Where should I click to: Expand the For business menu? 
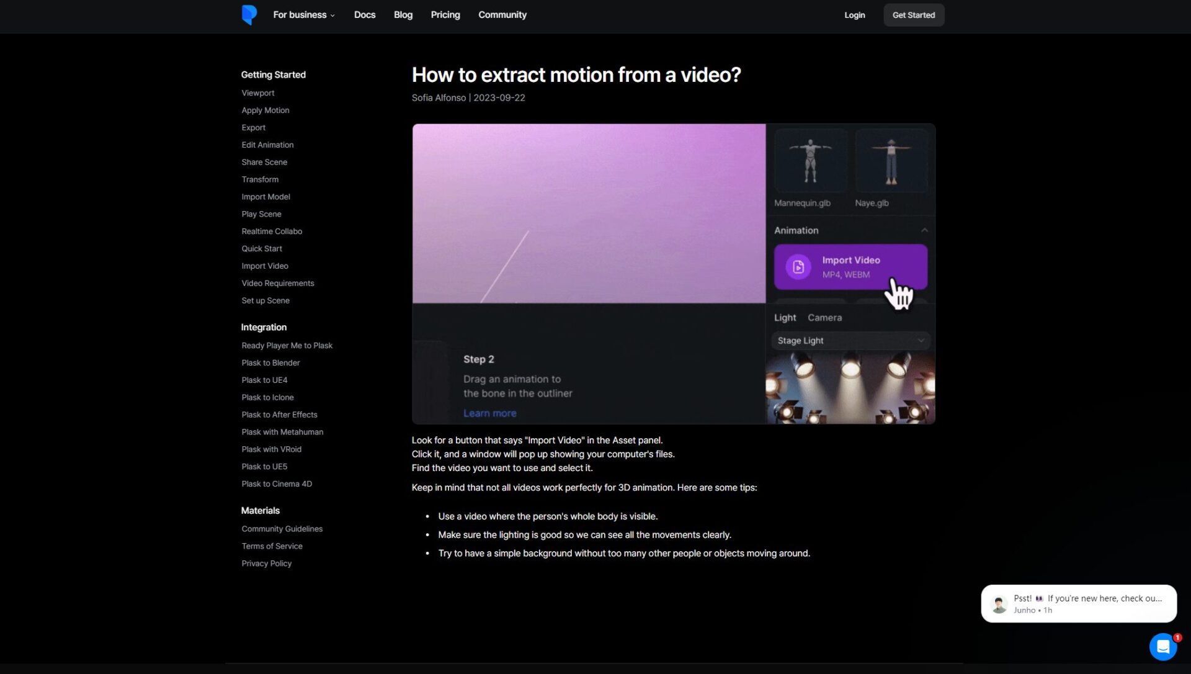[303, 15]
